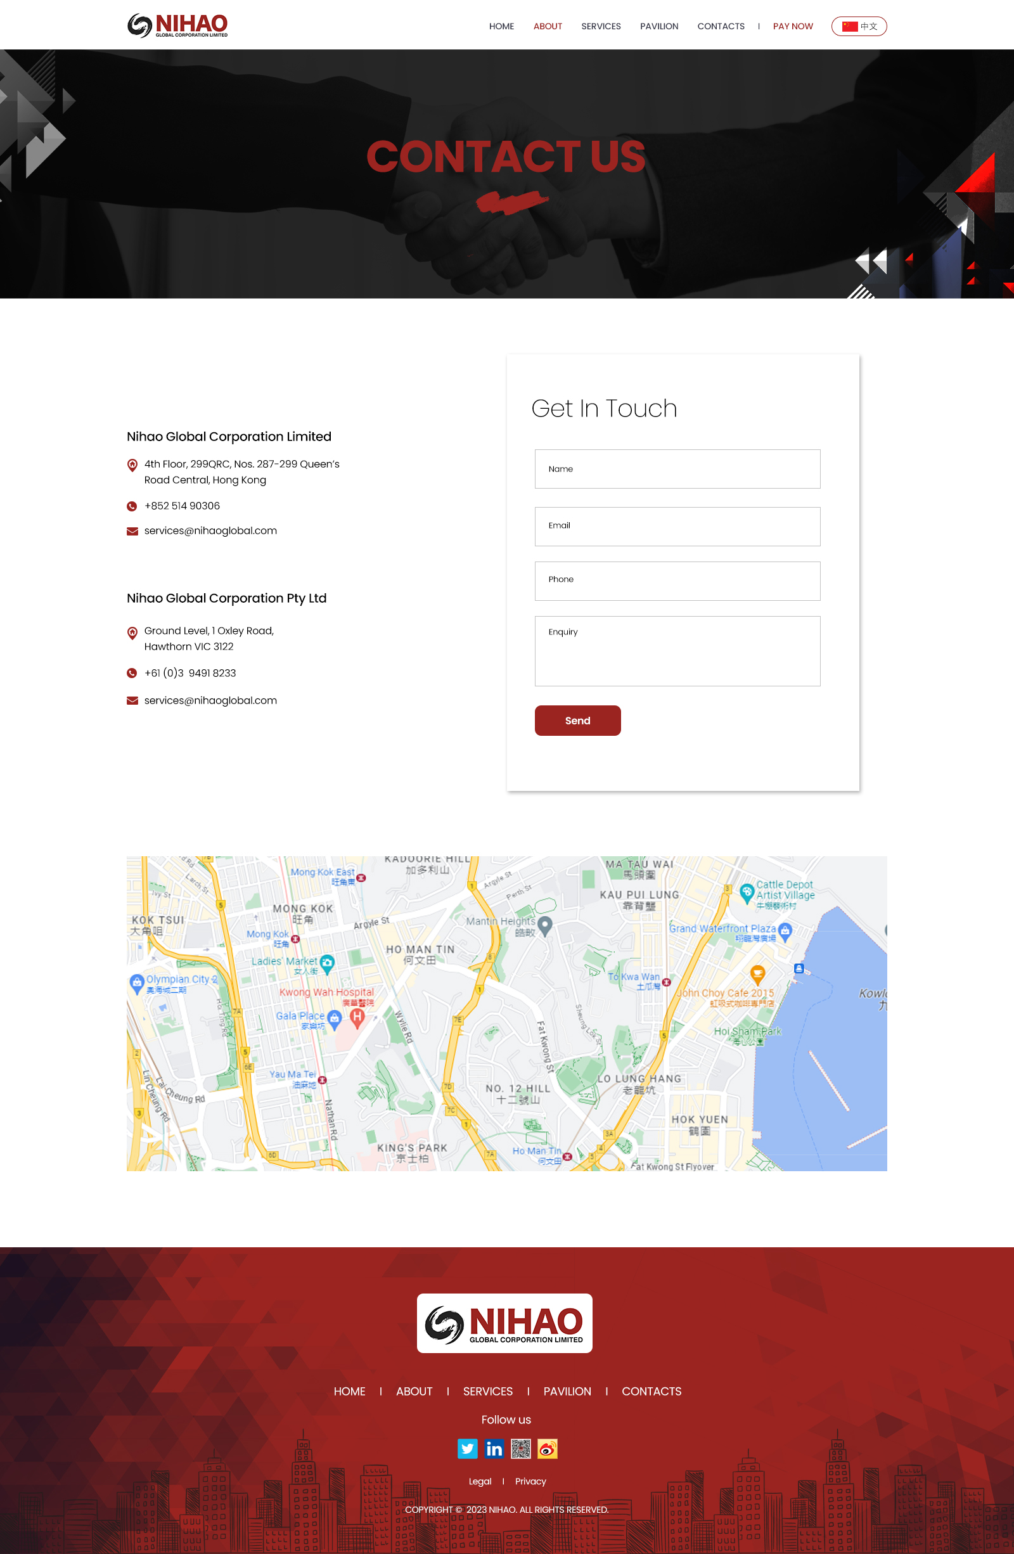Open the SERVICES menu in top navigation
The image size is (1014, 1554).
click(601, 26)
